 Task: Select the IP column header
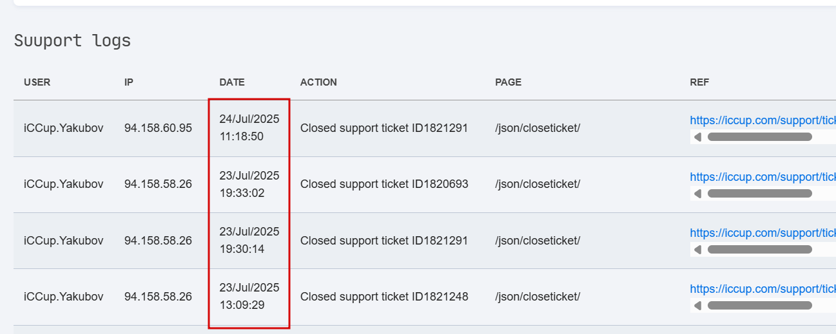tap(129, 82)
